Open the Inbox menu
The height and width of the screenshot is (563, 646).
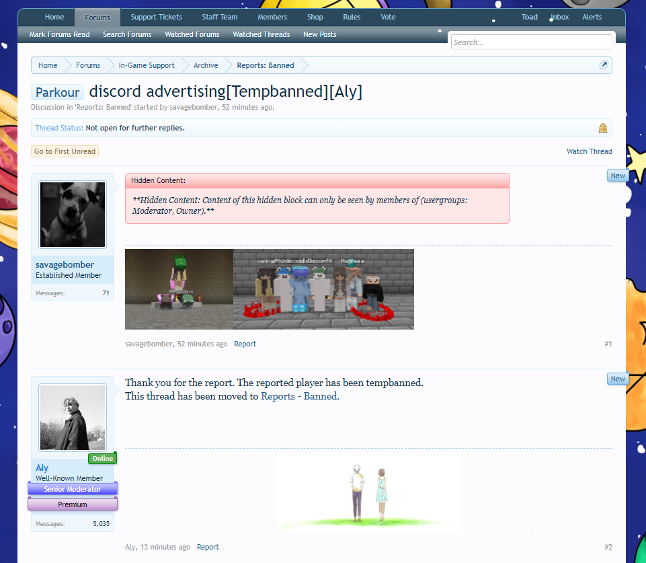click(x=560, y=17)
